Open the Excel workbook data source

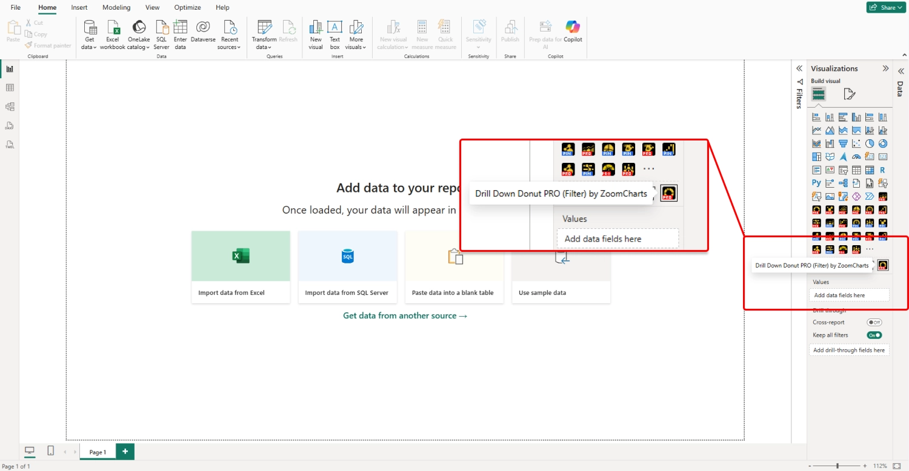(x=113, y=35)
